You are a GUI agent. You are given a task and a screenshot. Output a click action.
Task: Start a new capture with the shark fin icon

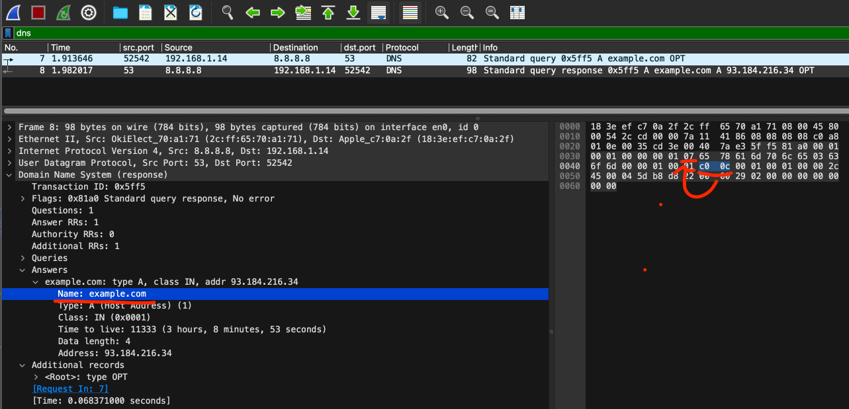(x=14, y=12)
